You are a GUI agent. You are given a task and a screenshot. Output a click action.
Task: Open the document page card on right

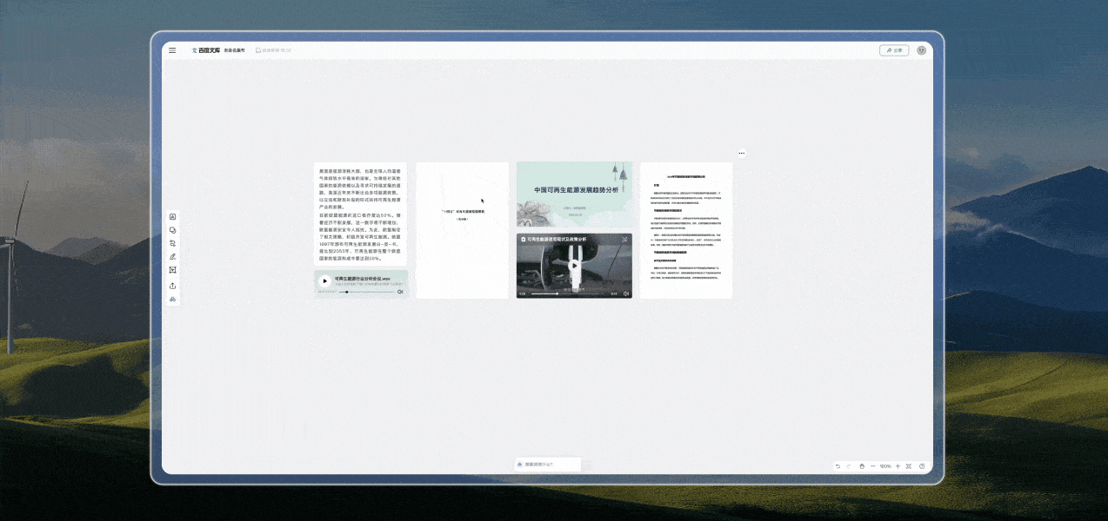click(x=686, y=230)
